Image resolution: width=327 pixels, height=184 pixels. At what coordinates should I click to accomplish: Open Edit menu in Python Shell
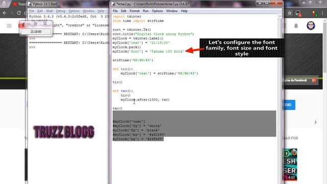click(x=40, y=11)
